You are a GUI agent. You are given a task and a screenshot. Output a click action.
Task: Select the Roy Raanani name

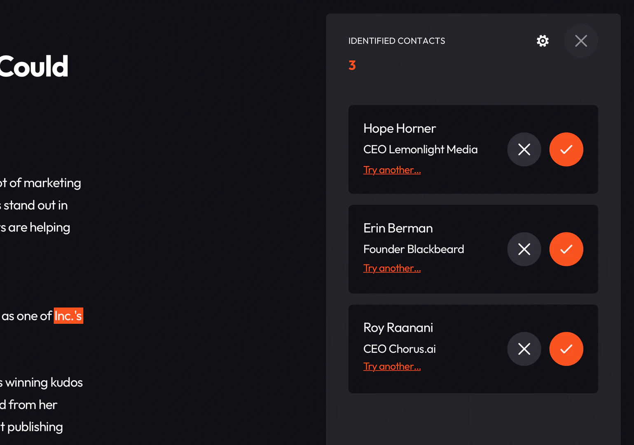[398, 328]
